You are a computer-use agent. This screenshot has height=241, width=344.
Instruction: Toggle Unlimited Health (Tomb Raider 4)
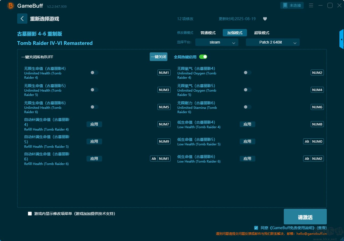point(94,73)
